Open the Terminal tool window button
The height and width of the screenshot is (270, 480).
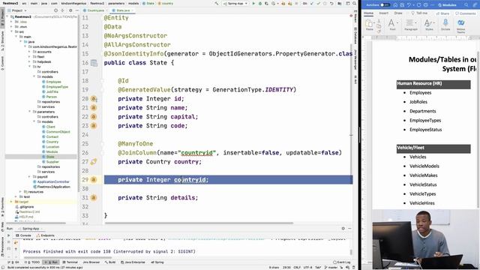[x=70, y=262]
